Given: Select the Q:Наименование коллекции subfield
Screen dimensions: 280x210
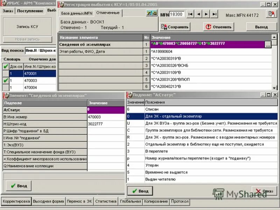Looking at the screenshot, I should 45,166.
